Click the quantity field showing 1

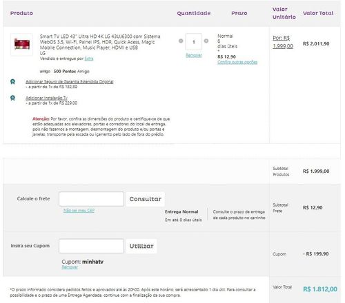pos(194,42)
